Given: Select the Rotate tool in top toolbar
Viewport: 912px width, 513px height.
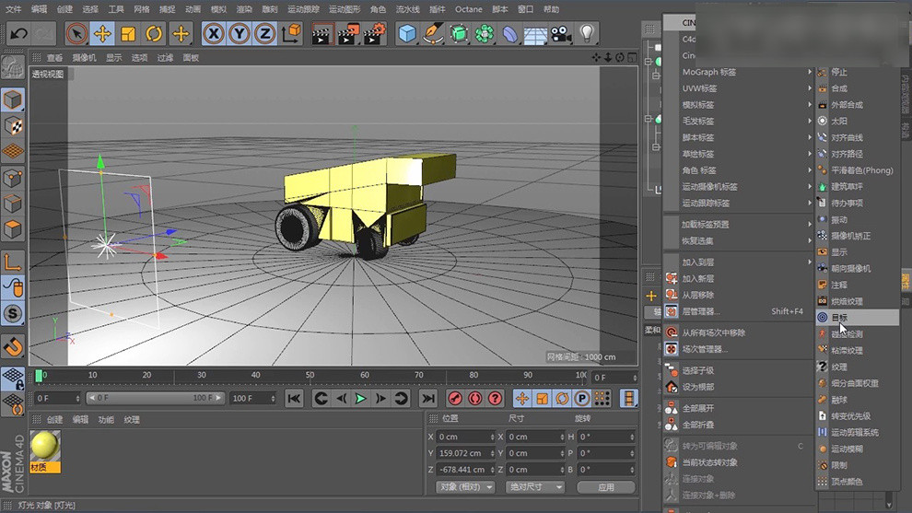Looking at the screenshot, I should click(x=154, y=34).
